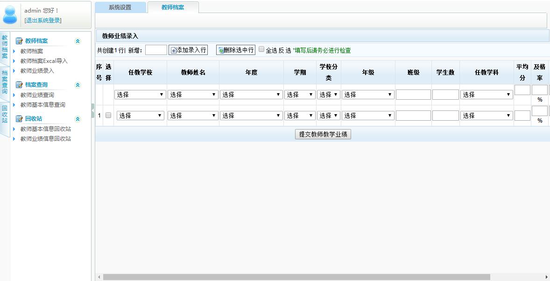Click the 提交教师教学业绩 button
The image size is (550, 281).
(323, 134)
